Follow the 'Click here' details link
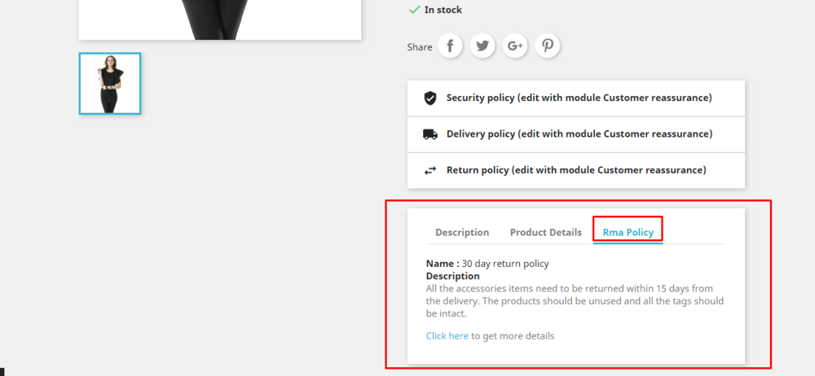815x376 pixels. pos(447,335)
